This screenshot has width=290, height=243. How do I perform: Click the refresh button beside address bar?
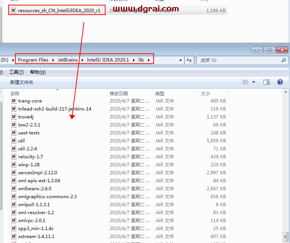(189, 60)
